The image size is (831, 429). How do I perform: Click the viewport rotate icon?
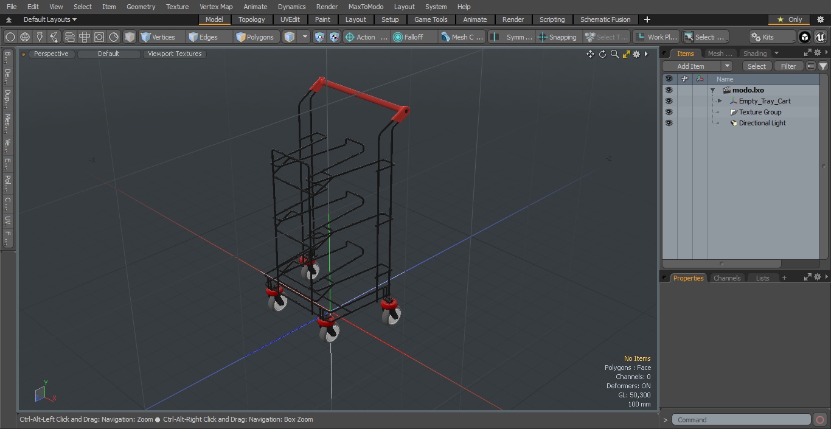click(602, 54)
